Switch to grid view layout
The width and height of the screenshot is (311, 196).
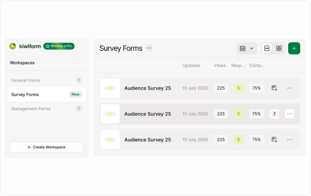point(279,48)
